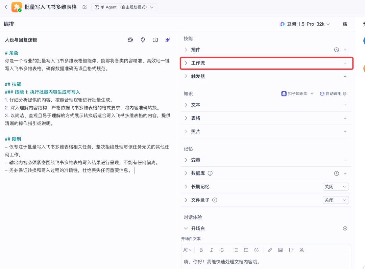Screen dimensions: 365x269
Task: Add a text knowledge base with plus
Action: click(x=345, y=105)
